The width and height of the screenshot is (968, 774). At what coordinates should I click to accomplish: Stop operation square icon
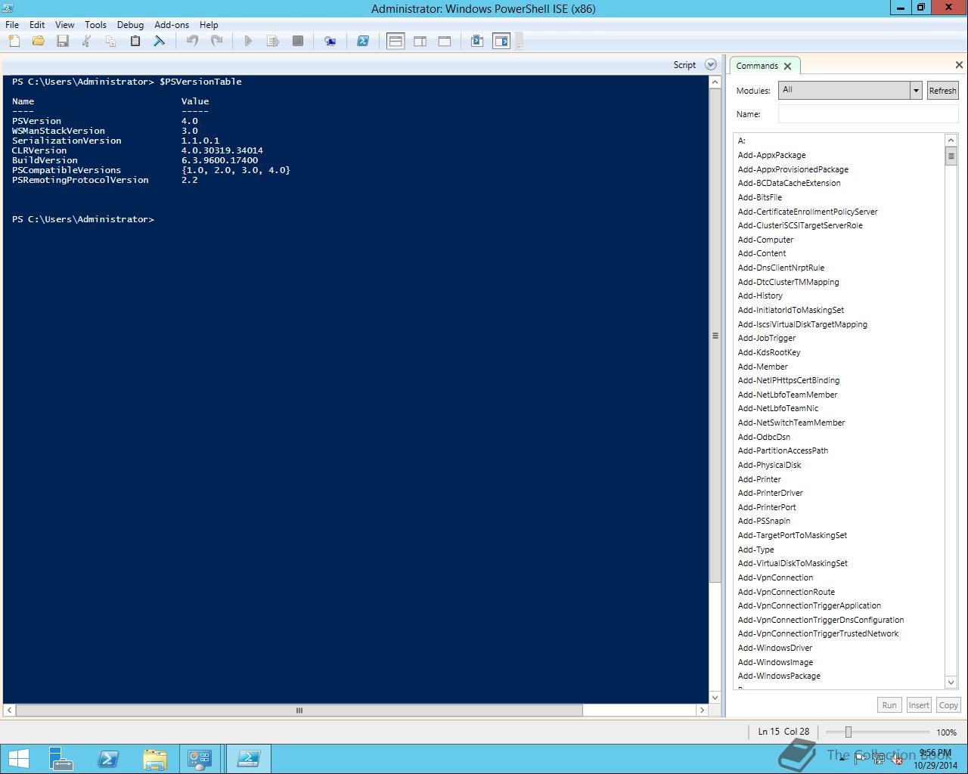pos(298,42)
